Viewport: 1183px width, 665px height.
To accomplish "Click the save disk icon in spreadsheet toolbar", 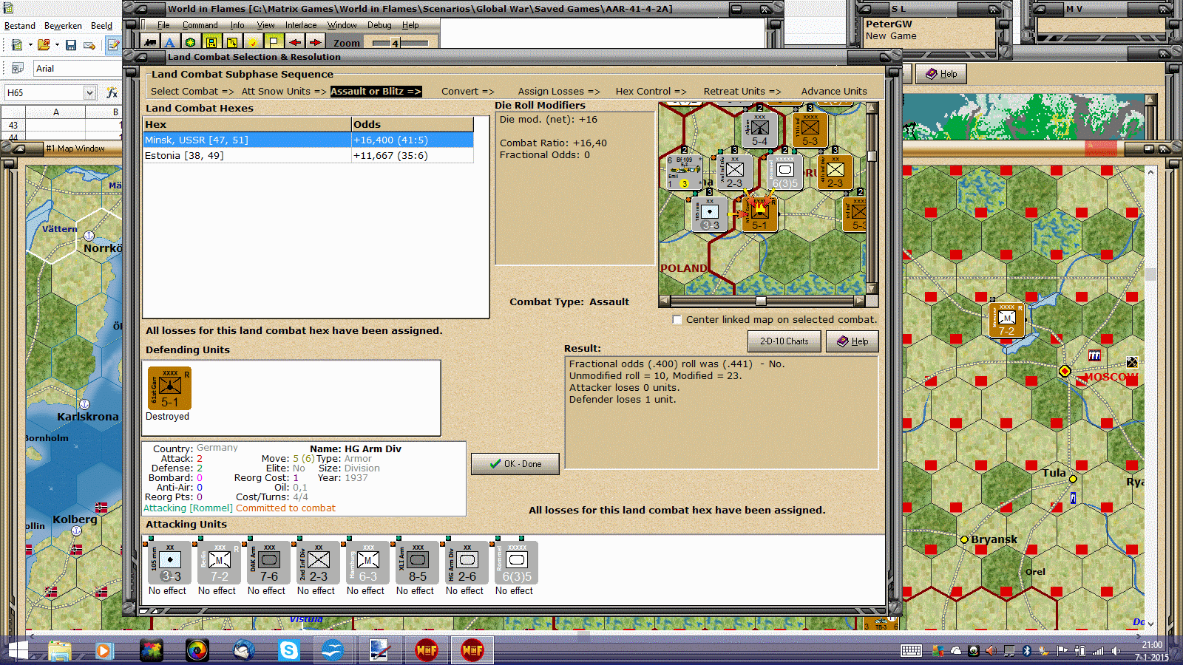I will pyautogui.click(x=71, y=45).
